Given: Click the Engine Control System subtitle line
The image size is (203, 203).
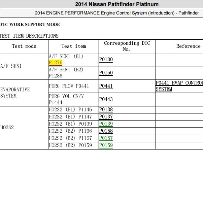Looking at the screenshot, I should pos(117,13).
